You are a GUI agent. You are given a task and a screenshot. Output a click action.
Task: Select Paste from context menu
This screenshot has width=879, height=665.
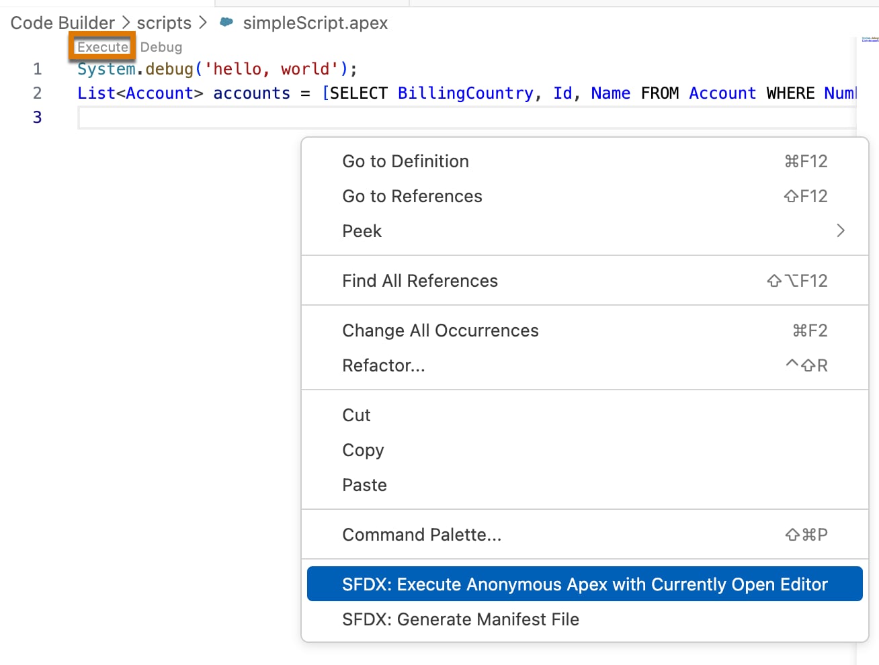(585, 485)
